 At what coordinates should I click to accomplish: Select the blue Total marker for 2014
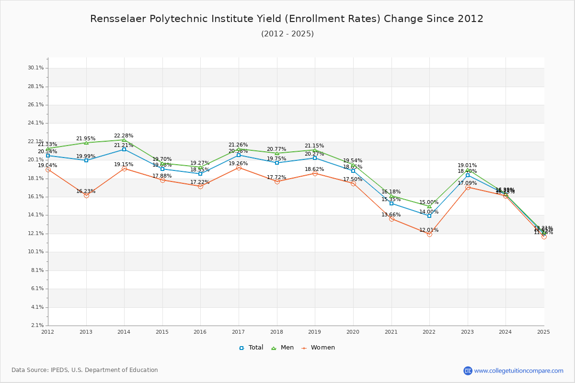coord(123,149)
